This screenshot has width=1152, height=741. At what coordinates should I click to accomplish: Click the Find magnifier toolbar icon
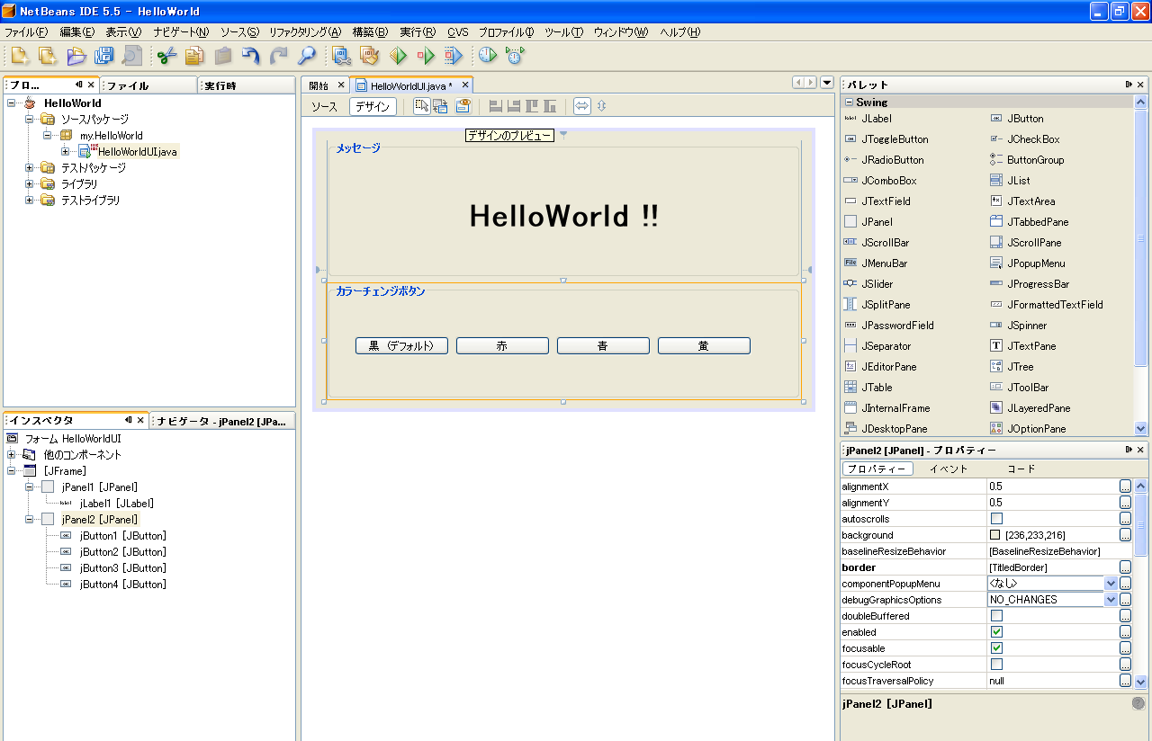click(307, 56)
